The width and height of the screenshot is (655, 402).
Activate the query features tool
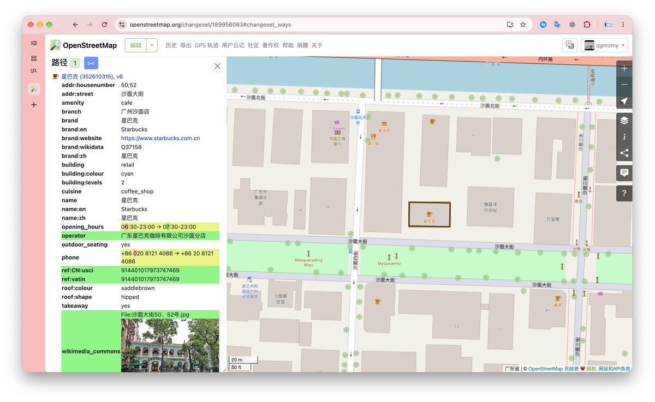[624, 193]
